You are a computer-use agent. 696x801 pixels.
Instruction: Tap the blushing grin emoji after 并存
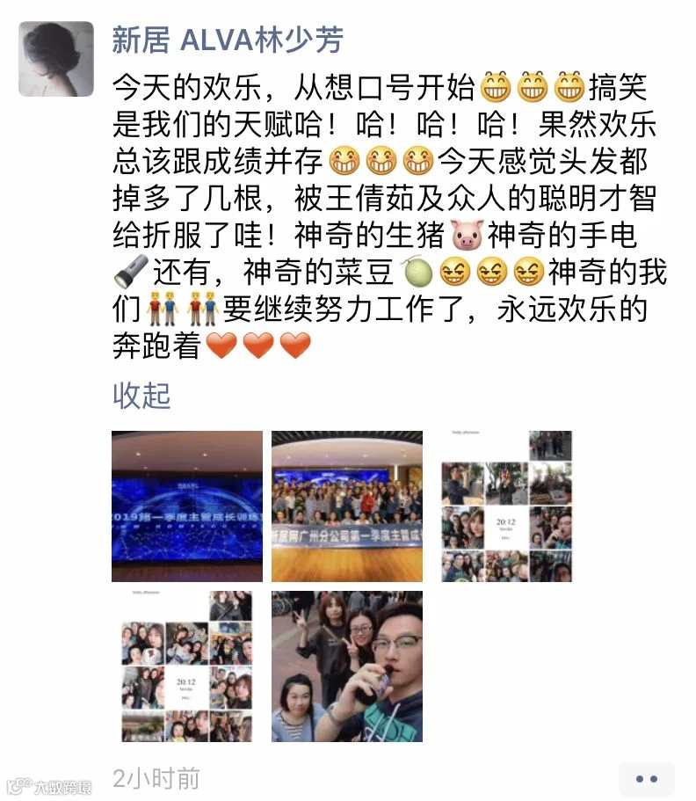(344, 161)
